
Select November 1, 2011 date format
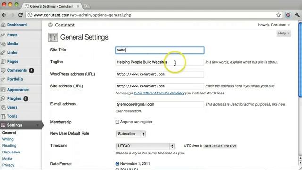117,164
